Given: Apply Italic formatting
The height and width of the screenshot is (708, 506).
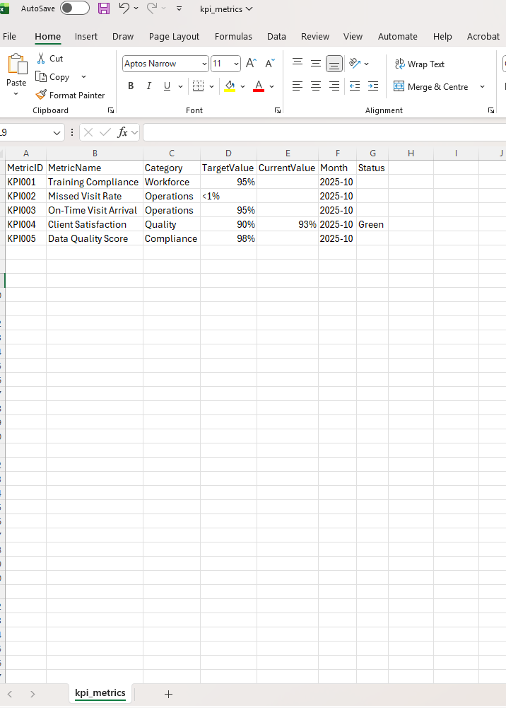Looking at the screenshot, I should point(149,86).
